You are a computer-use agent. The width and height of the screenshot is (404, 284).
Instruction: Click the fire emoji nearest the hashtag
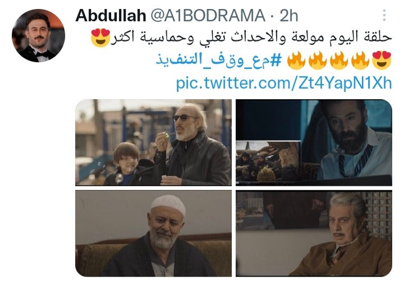296,60
